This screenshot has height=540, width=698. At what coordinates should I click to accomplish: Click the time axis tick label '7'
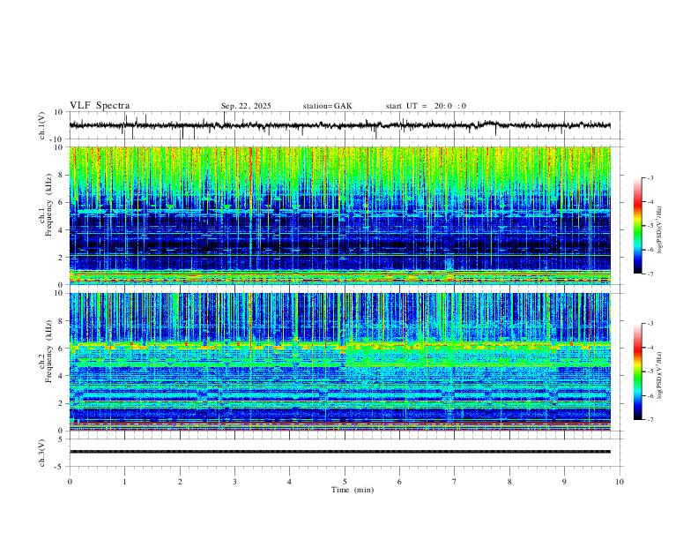click(455, 482)
